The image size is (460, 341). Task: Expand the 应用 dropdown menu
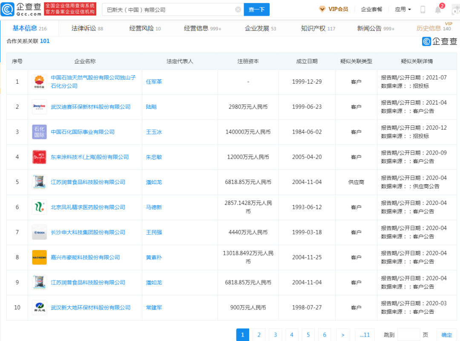coord(402,9)
